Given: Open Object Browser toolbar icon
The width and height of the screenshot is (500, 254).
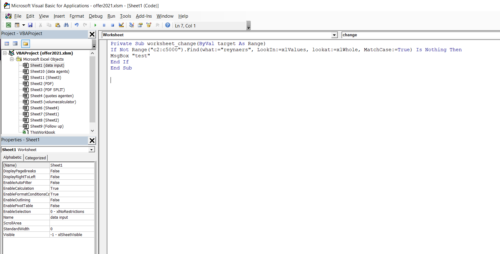Looking at the screenshot, I should click(149, 25).
